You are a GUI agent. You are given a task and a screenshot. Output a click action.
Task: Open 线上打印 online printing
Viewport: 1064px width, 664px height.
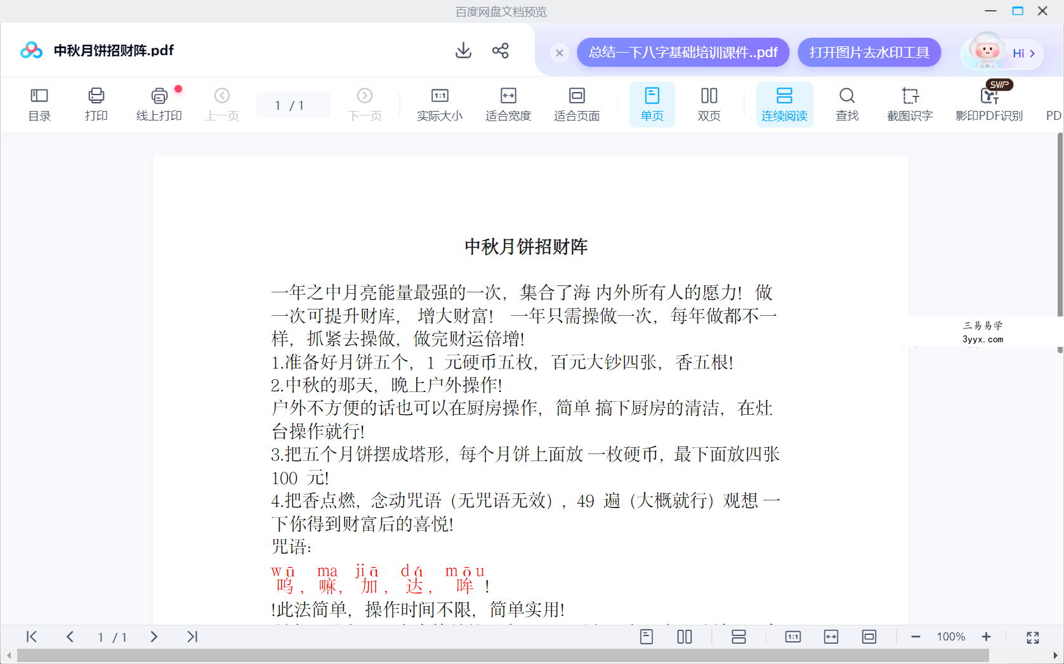point(159,105)
